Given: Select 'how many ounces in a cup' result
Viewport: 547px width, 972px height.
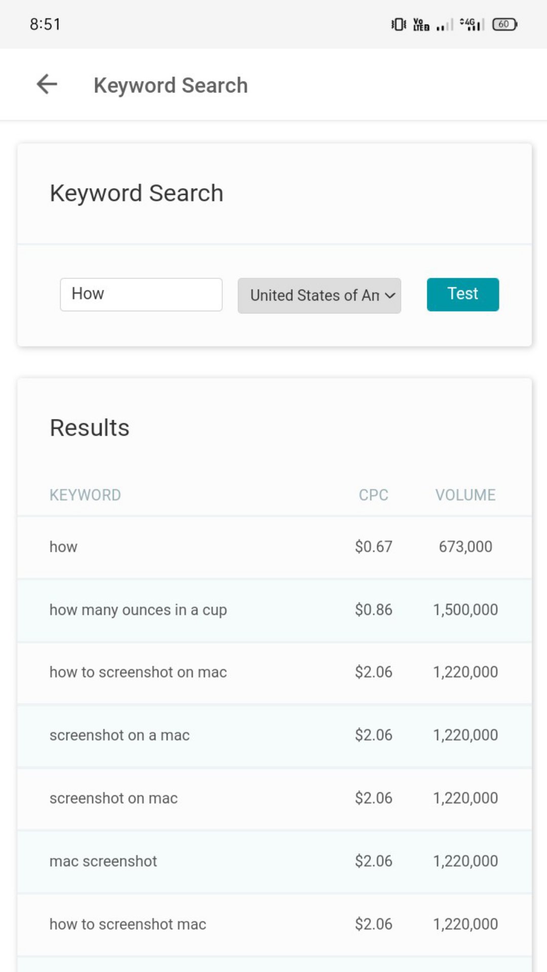Looking at the screenshot, I should 138,610.
